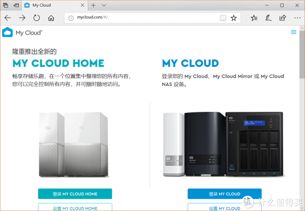Click the My Cloud NAS devices image
The height and width of the screenshot is (211, 305).
(x=223, y=144)
